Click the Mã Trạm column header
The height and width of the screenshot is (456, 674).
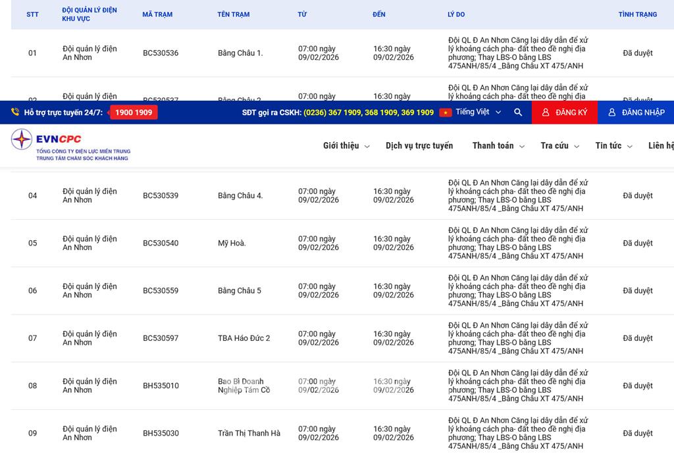pos(157,14)
